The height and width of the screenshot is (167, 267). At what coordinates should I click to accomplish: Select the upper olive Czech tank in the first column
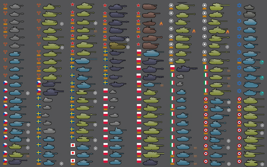(x=17, y=146)
